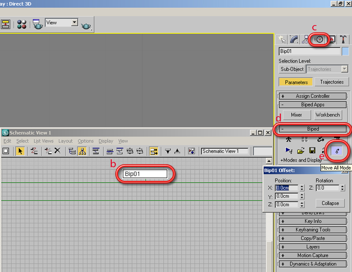Click Free Selected icon in Schematic View

click(x=140, y=151)
